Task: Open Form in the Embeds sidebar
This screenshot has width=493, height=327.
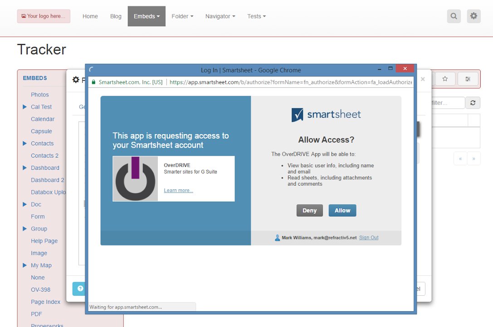Action: pos(38,216)
